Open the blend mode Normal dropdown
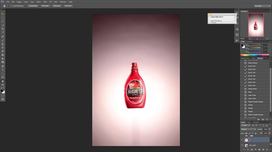 pyautogui.click(x=248, y=129)
